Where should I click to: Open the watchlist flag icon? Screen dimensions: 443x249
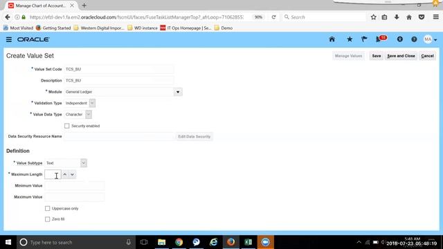(x=364, y=39)
